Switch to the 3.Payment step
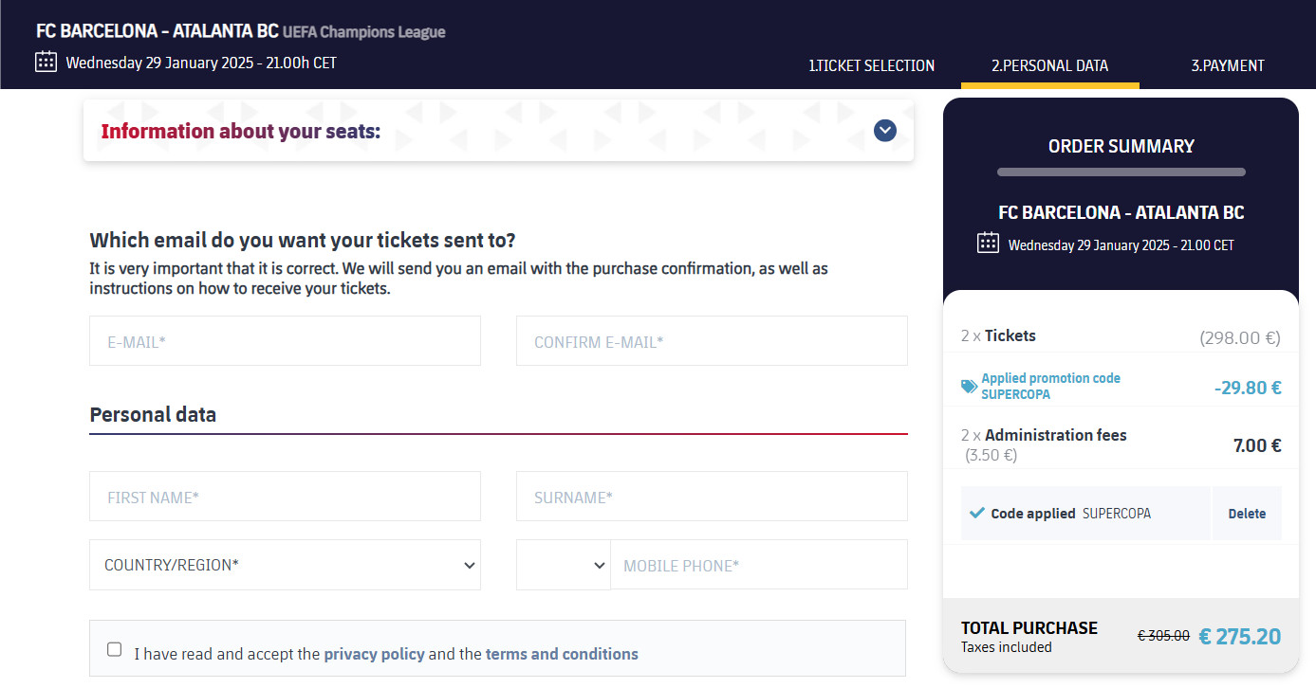Image resolution: width=1316 pixels, height=688 pixels. click(x=1227, y=65)
